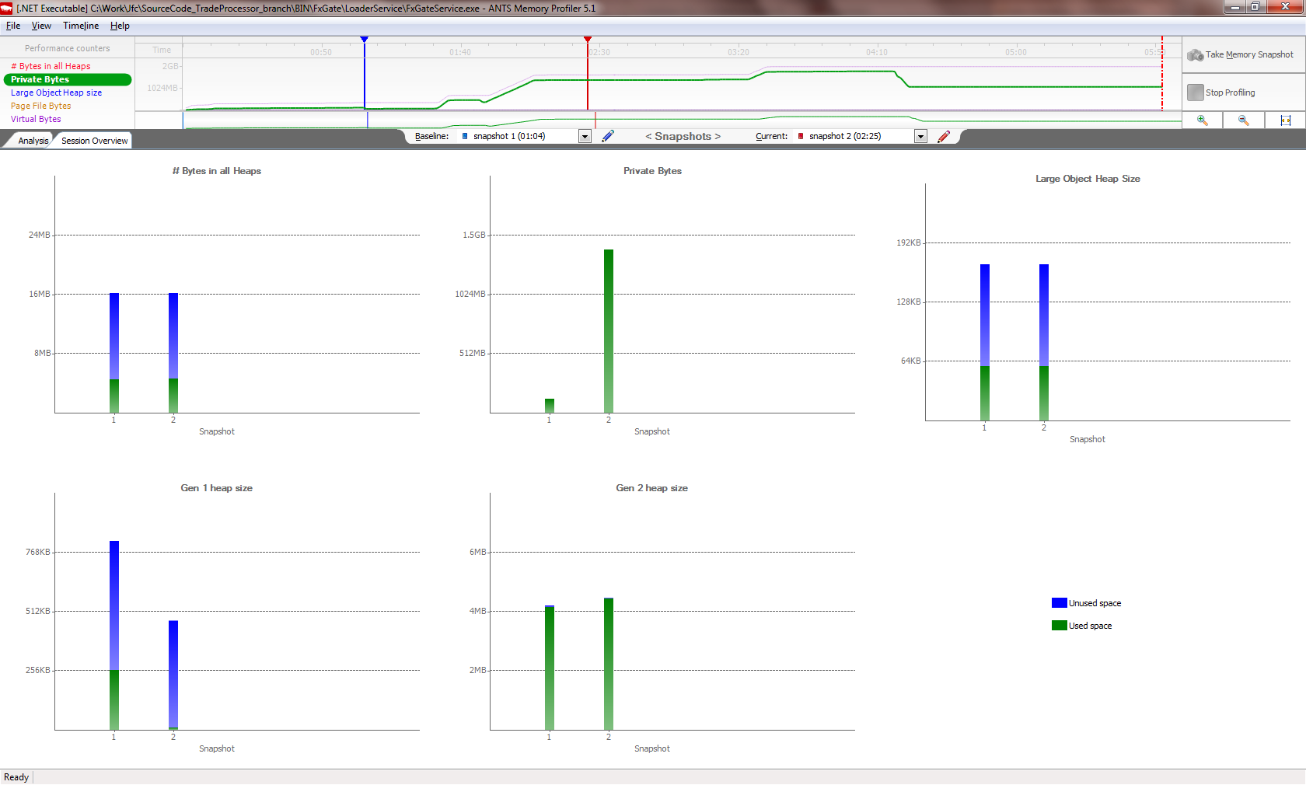Click the Take Memory Snapshot label
The image size is (1306, 785).
[x=1249, y=54]
